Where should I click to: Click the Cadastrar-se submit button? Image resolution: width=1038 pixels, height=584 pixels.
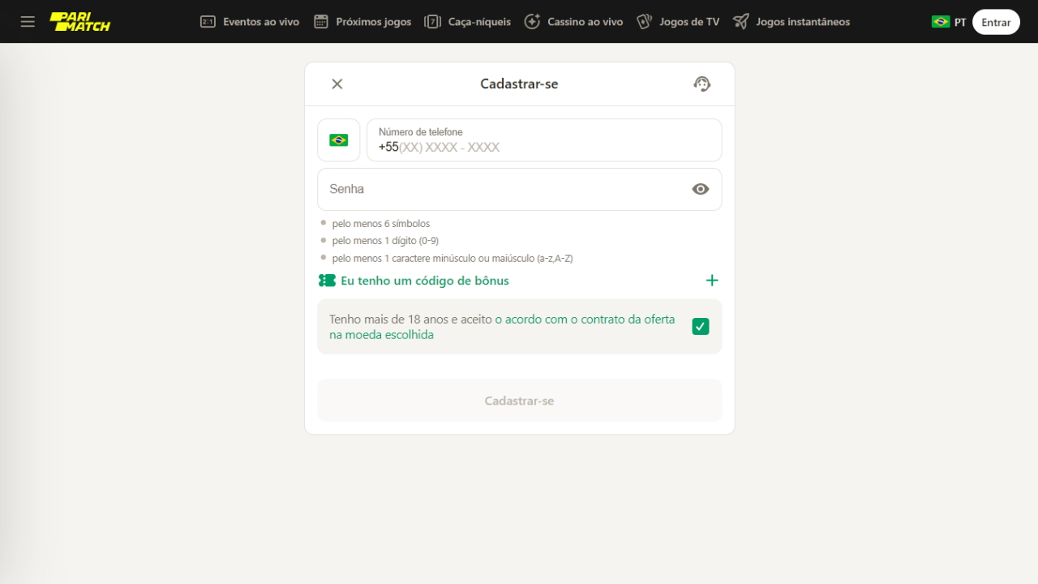point(519,401)
